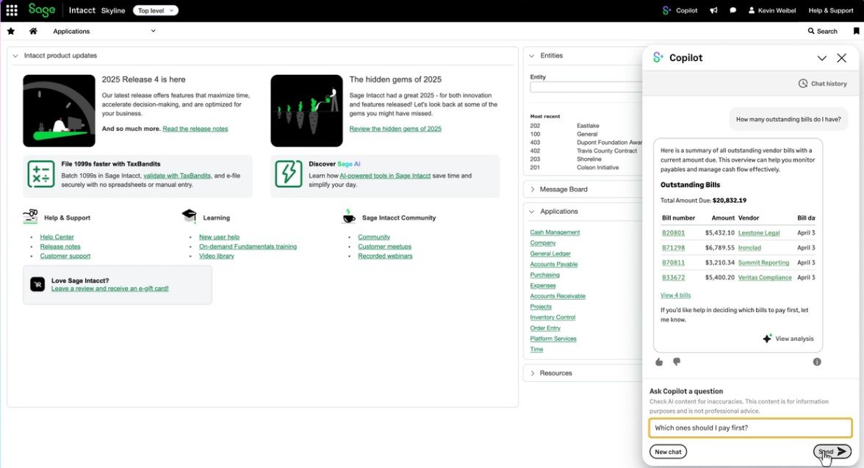Click the Sage Intacct Community coffee icon
This screenshot has height=468, width=864.
pyautogui.click(x=348, y=217)
